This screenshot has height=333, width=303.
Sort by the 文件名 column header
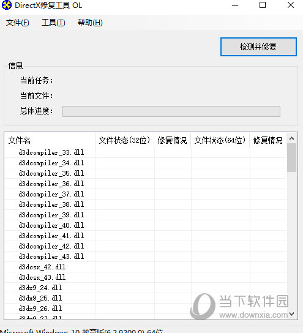[x=50, y=140]
